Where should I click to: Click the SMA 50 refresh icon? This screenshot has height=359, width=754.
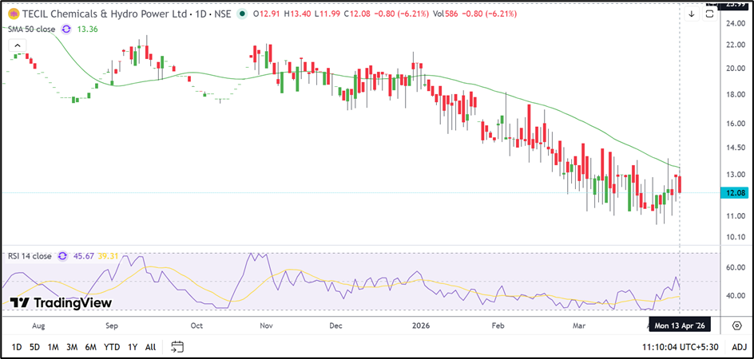(x=65, y=29)
